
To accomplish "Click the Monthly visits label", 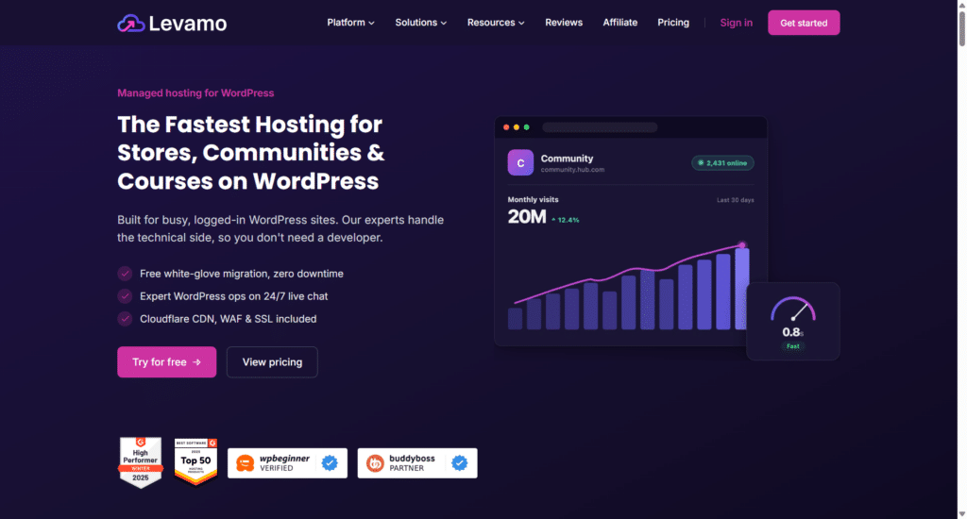I will (533, 200).
